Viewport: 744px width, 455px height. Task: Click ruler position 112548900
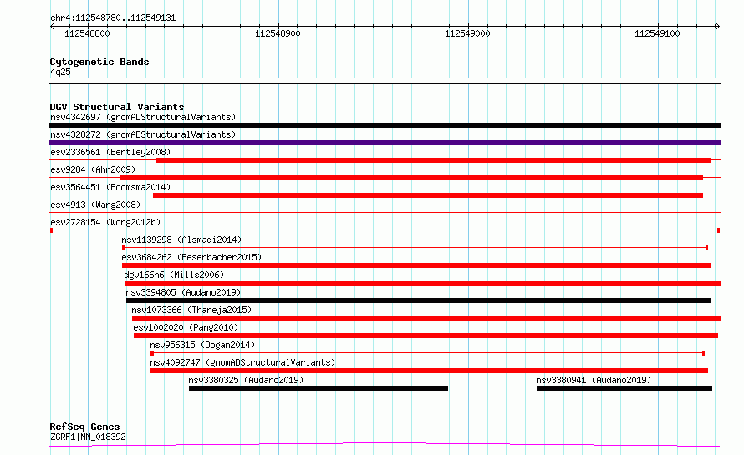278,33
